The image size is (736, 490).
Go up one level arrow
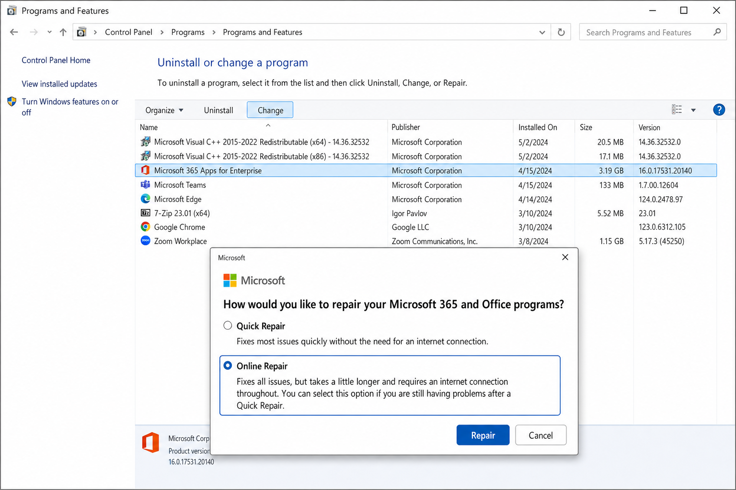[x=63, y=32]
